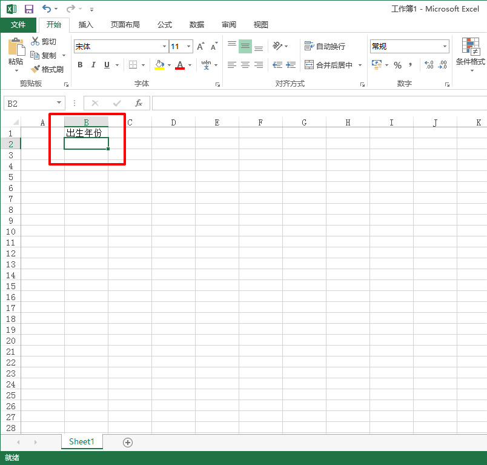The width and height of the screenshot is (487, 465).
Task: Open the Name Box dropdown arrow
Action: [x=59, y=103]
